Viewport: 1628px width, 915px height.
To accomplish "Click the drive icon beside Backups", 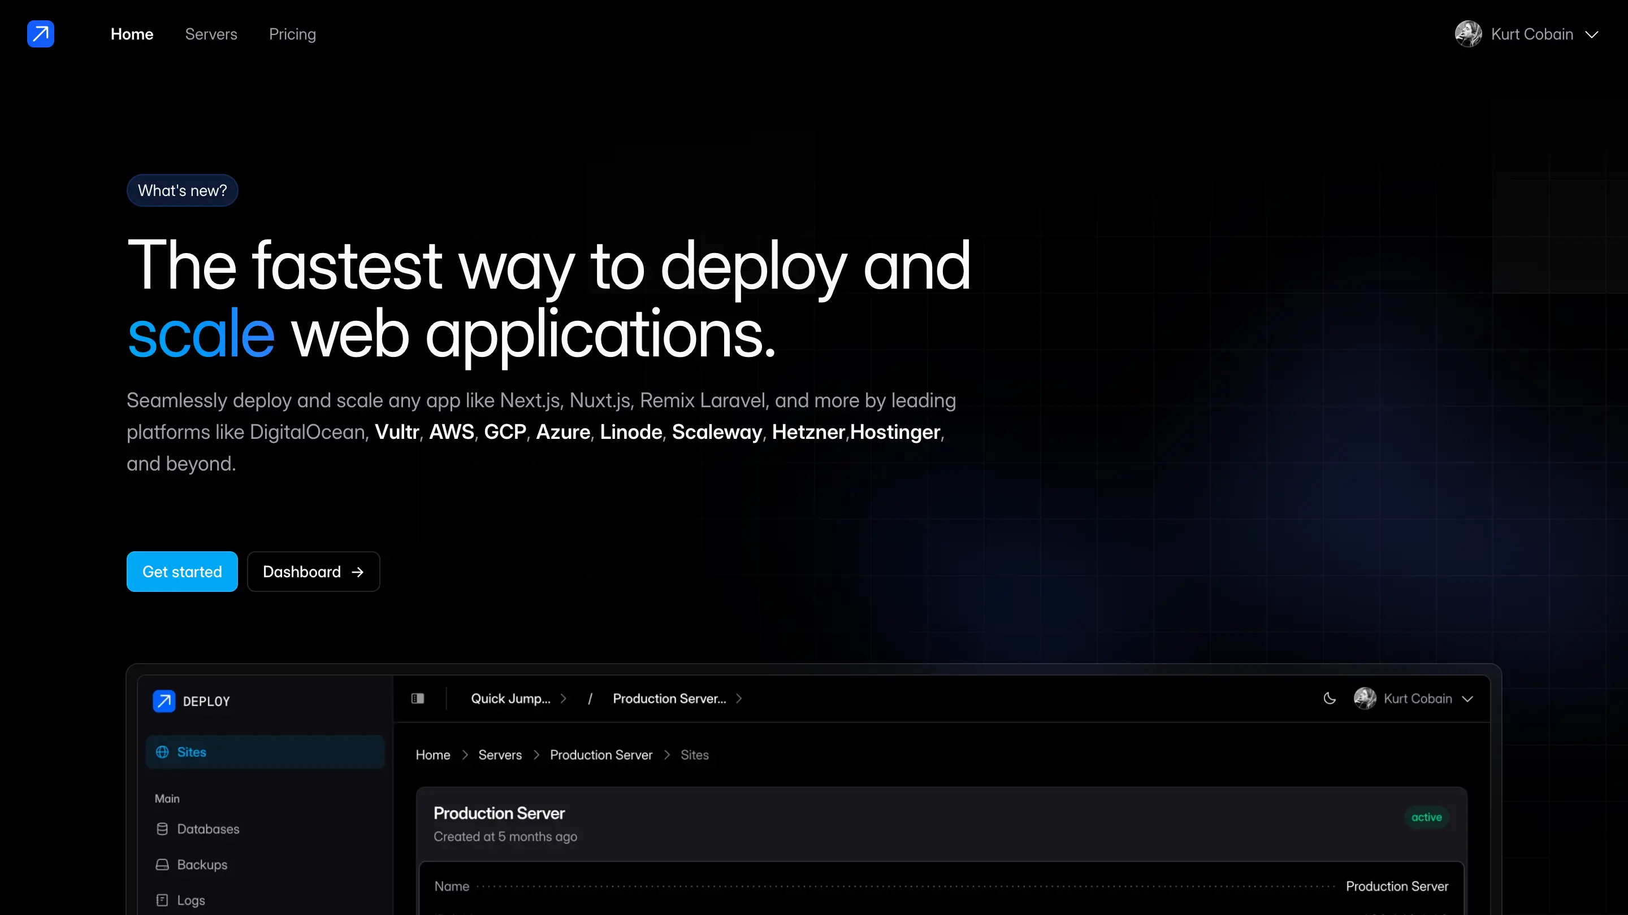I will pyautogui.click(x=162, y=865).
